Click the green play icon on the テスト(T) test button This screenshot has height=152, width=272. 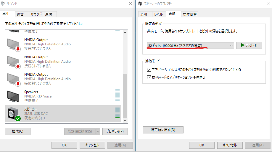click(243, 45)
